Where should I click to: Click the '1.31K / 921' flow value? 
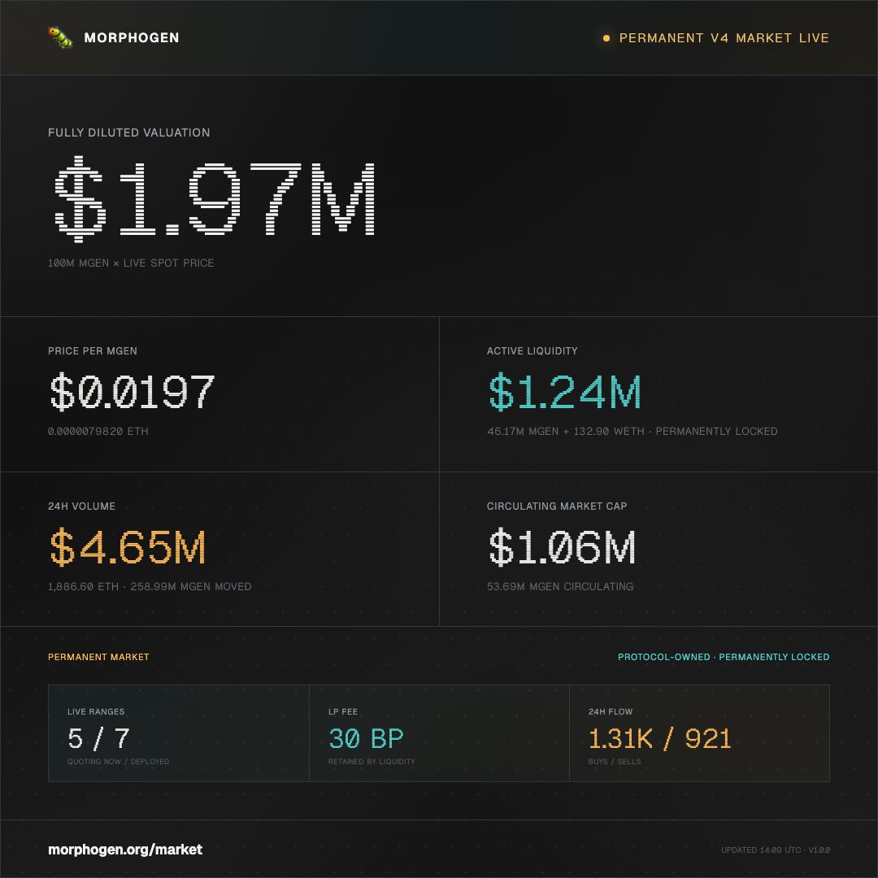[659, 738]
